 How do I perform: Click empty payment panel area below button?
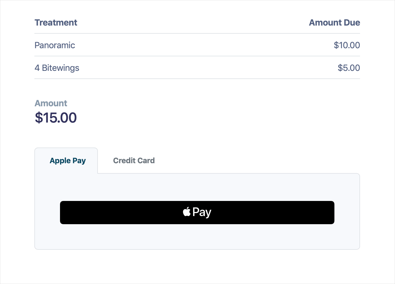coord(197,236)
